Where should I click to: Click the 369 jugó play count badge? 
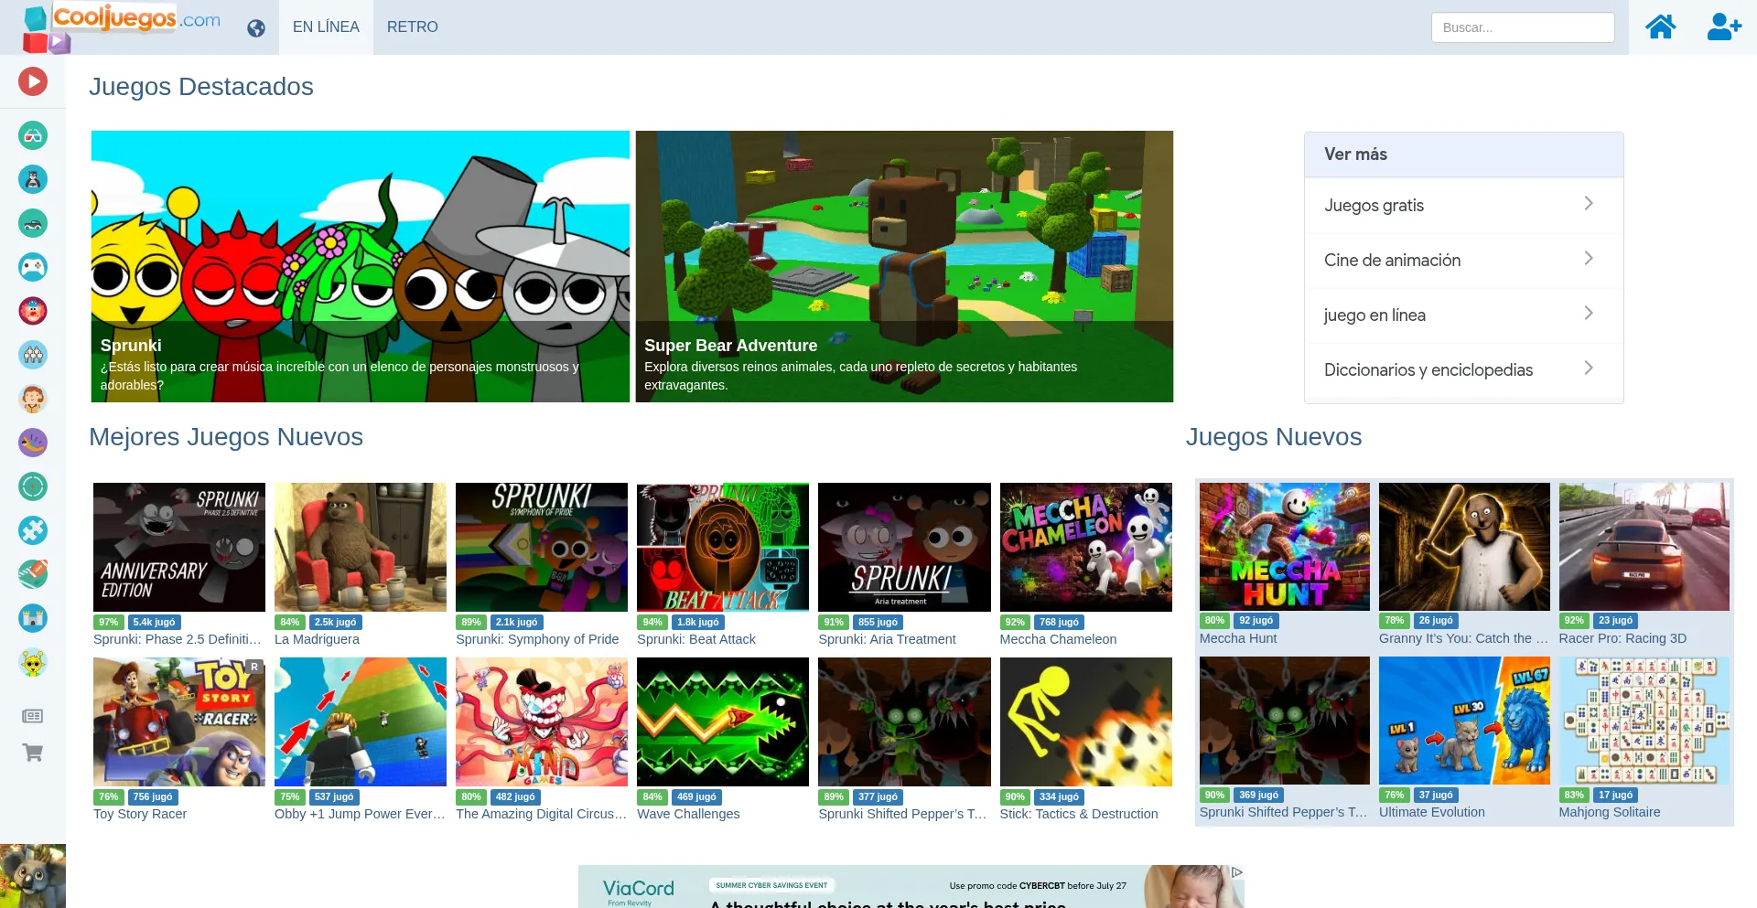click(1259, 795)
